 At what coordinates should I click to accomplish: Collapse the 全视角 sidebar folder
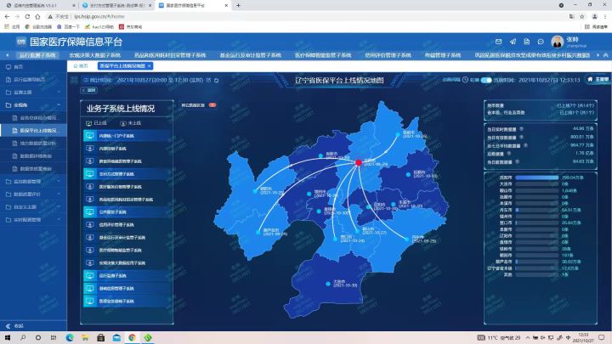[x=33, y=105]
